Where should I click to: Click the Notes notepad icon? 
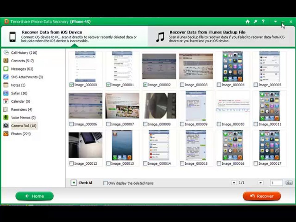(x=6, y=85)
